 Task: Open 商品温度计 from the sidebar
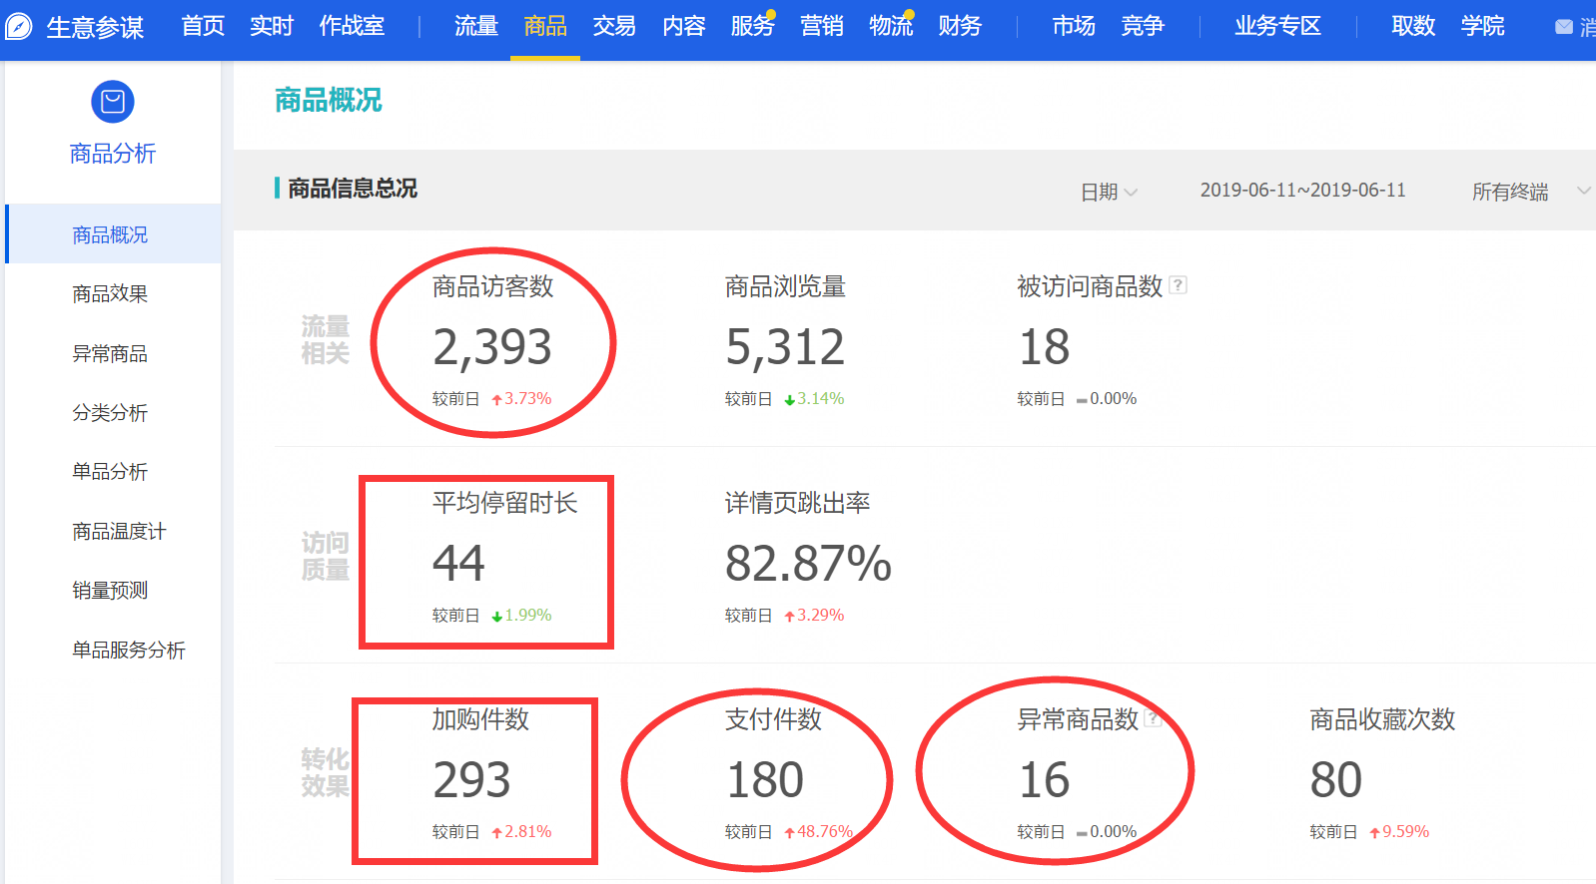[119, 532]
